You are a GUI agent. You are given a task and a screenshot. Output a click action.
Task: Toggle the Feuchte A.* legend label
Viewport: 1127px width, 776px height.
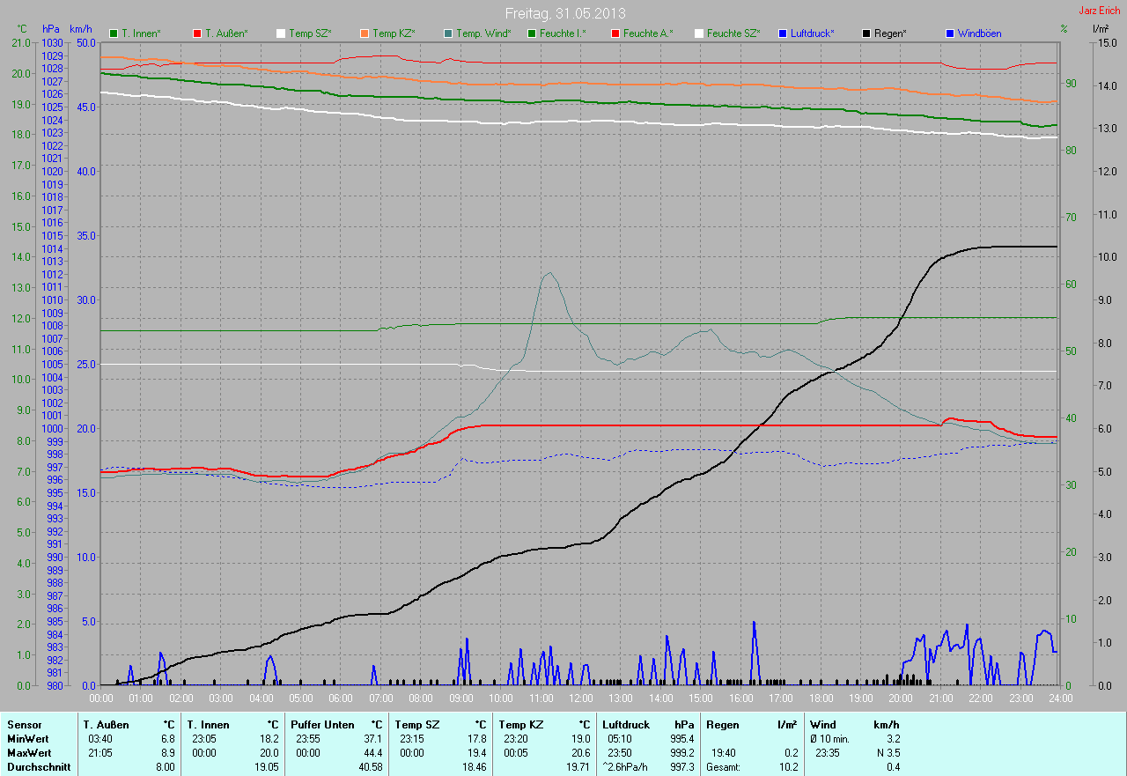click(x=647, y=33)
